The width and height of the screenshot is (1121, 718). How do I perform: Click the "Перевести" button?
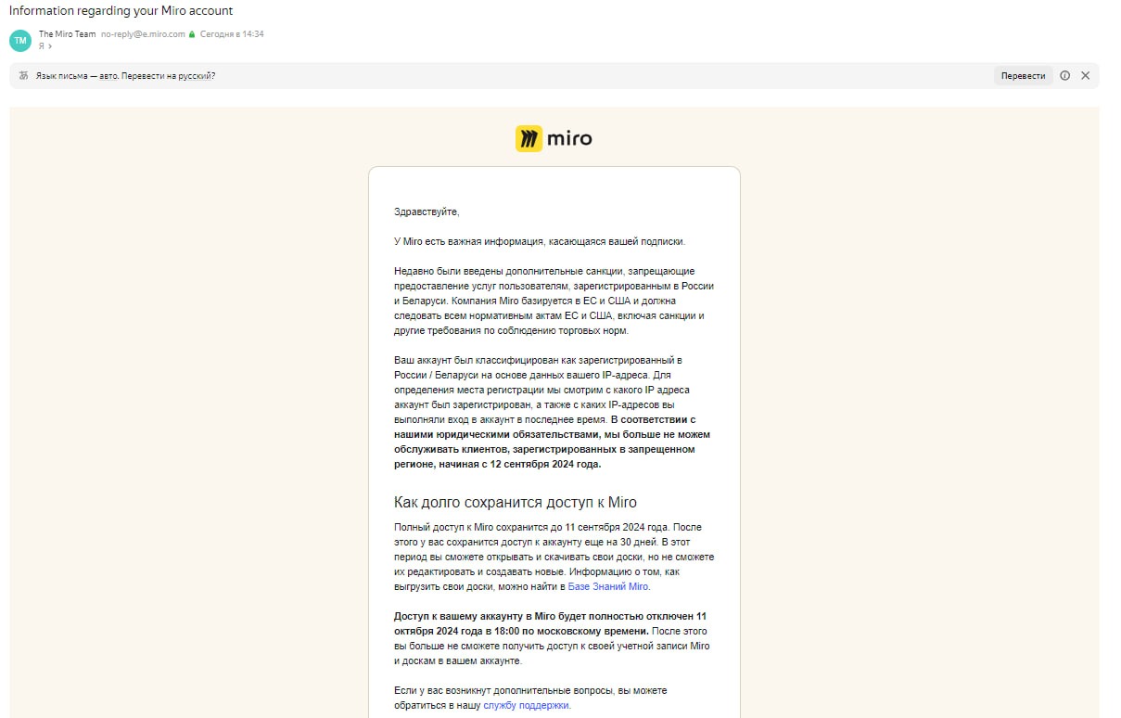coord(1024,76)
